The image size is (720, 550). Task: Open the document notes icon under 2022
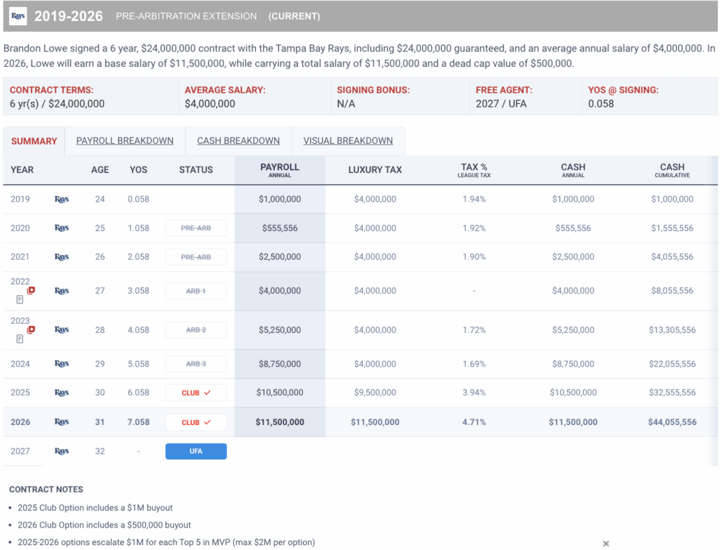coord(20,300)
